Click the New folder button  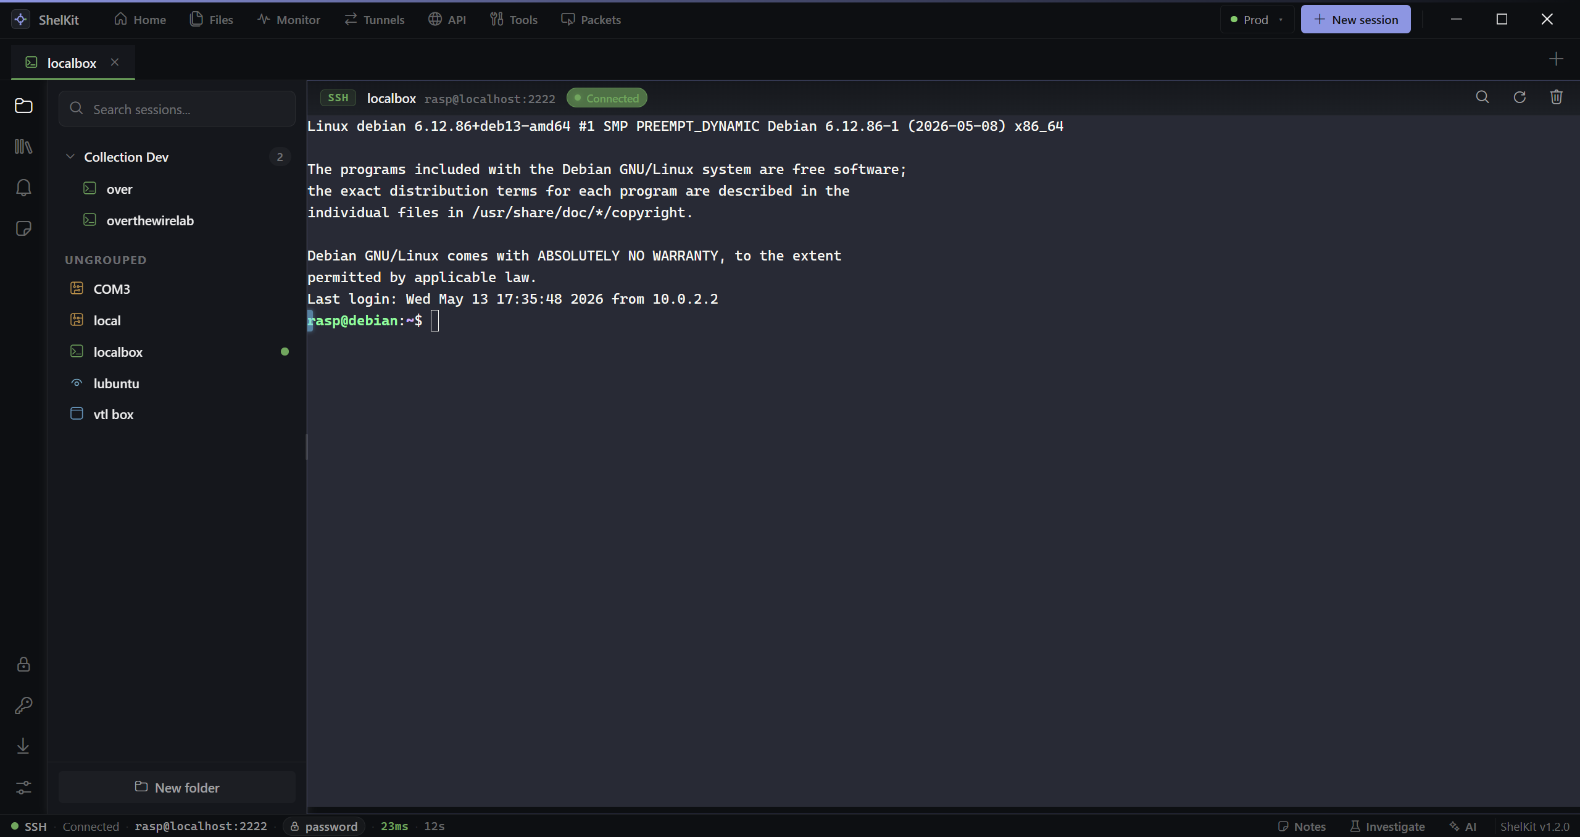pos(177,787)
